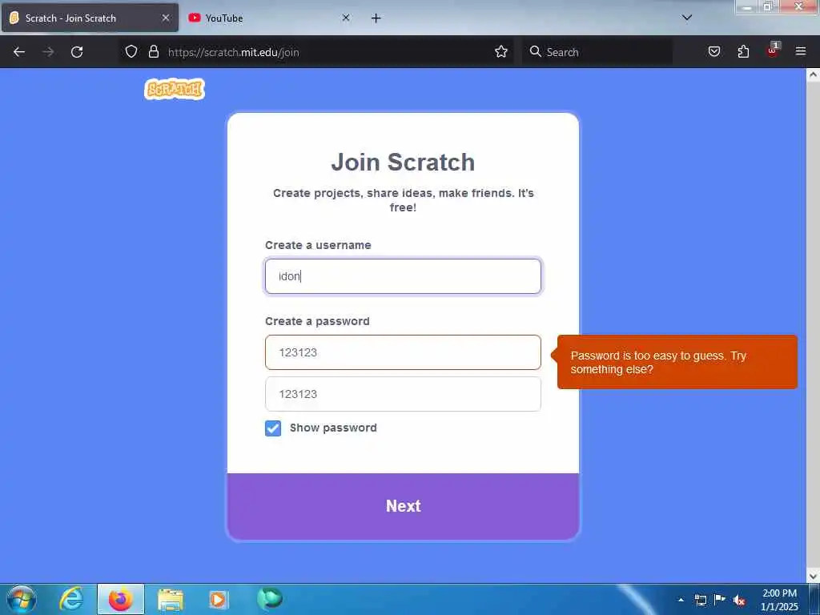The image size is (820, 615).
Task: Open the Windows Start menu
Action: (x=22, y=599)
